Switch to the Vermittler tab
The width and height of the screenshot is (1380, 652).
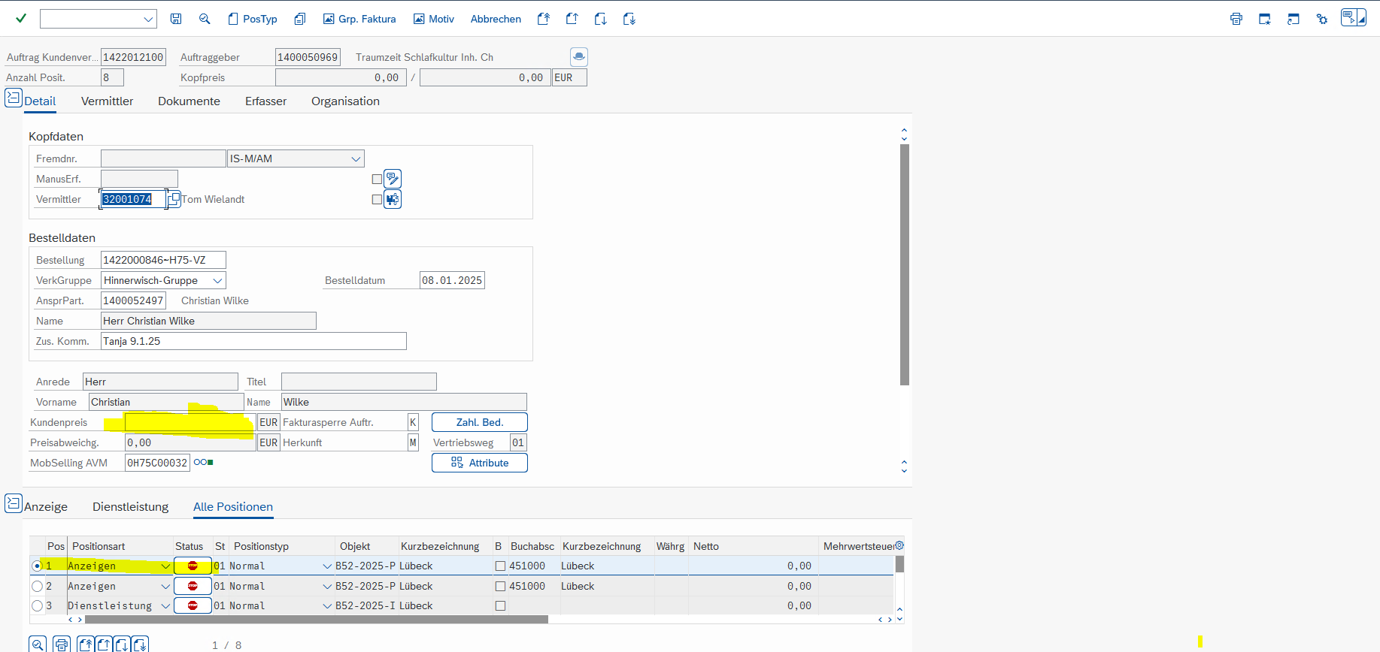point(107,101)
